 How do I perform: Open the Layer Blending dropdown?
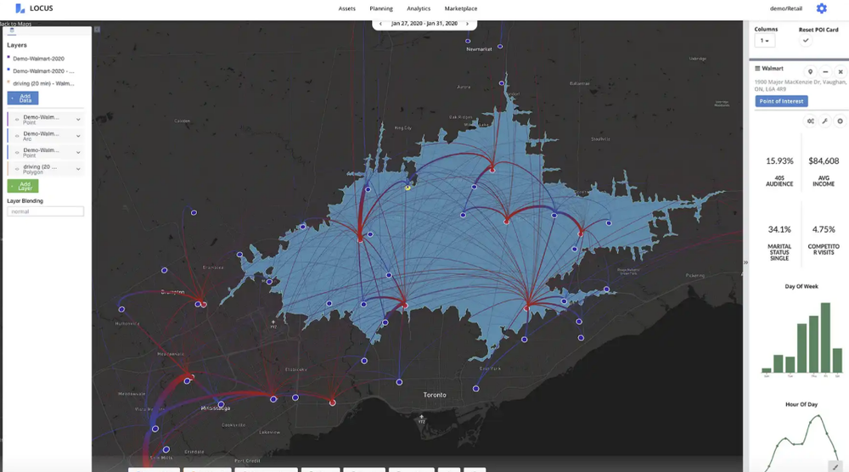click(x=46, y=211)
